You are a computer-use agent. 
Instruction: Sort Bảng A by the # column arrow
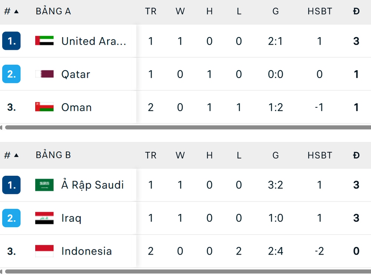(16, 11)
